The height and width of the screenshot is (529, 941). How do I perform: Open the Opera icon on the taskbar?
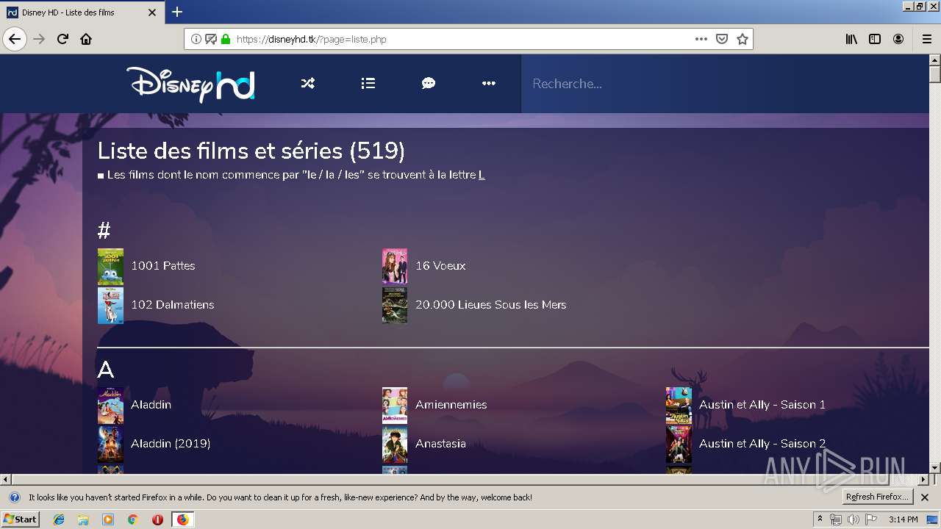pyautogui.click(x=157, y=519)
